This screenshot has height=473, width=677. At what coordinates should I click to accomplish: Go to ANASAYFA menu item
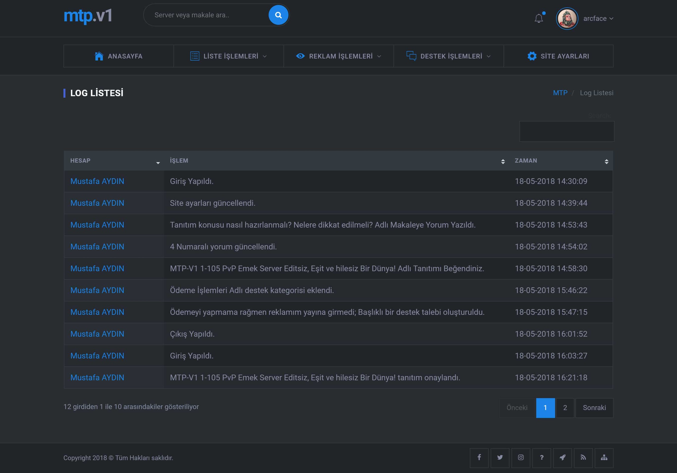click(x=118, y=56)
